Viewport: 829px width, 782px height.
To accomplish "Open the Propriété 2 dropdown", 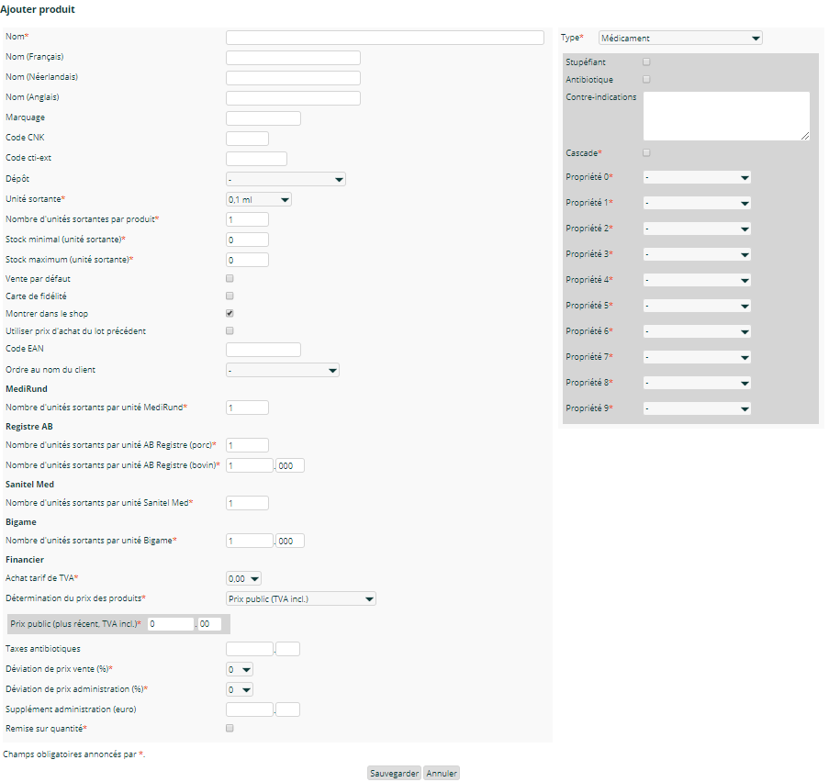I will (697, 229).
